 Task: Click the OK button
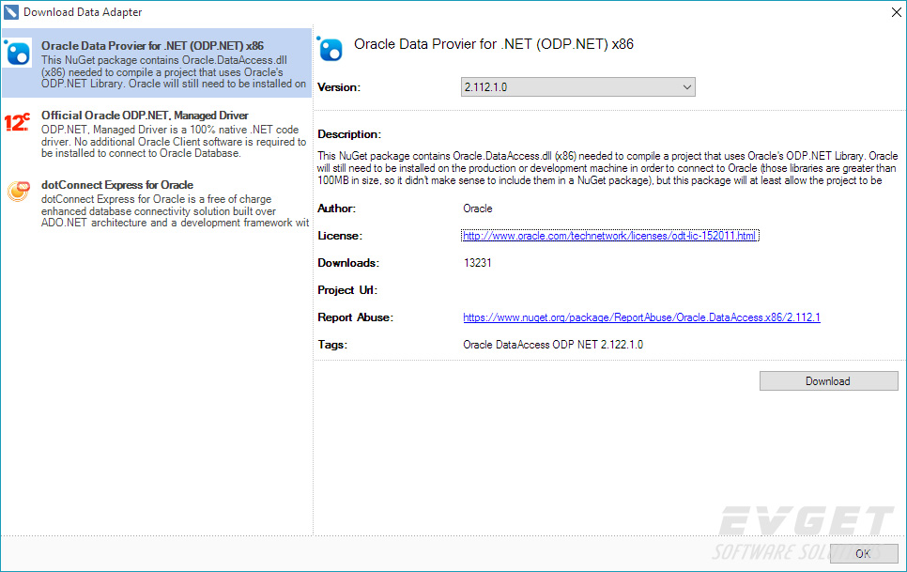(x=864, y=553)
